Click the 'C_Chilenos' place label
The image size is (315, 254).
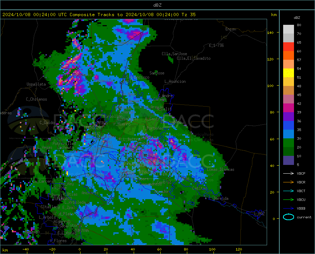[36, 99]
